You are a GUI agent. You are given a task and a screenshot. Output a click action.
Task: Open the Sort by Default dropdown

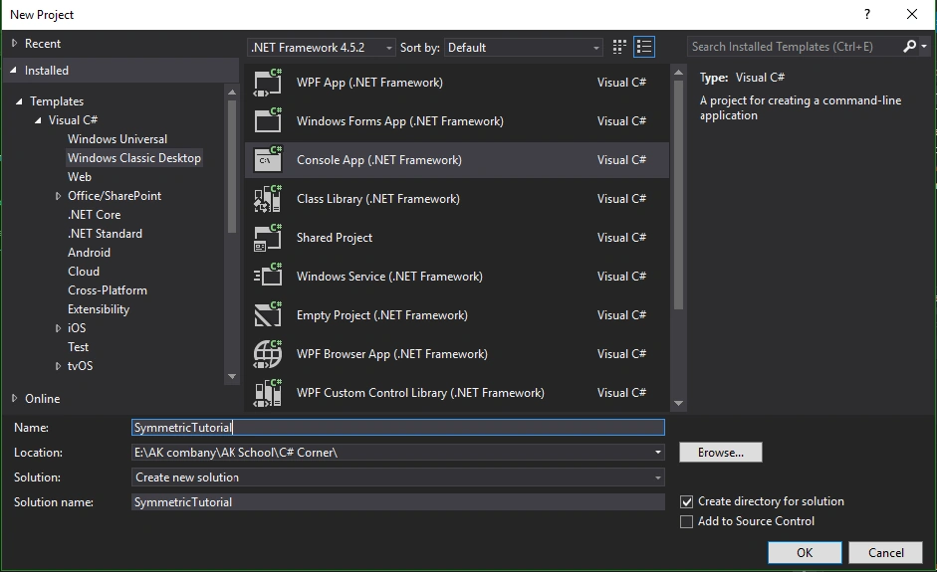524,47
